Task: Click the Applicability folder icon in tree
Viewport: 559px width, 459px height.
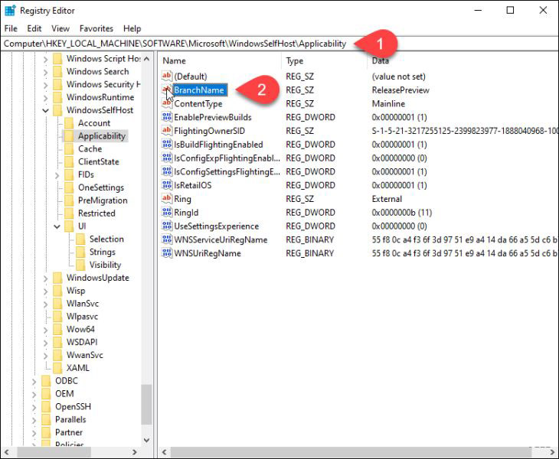Action: [69, 136]
